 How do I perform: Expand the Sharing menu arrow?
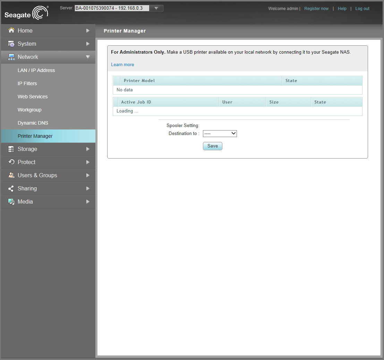(x=88, y=188)
